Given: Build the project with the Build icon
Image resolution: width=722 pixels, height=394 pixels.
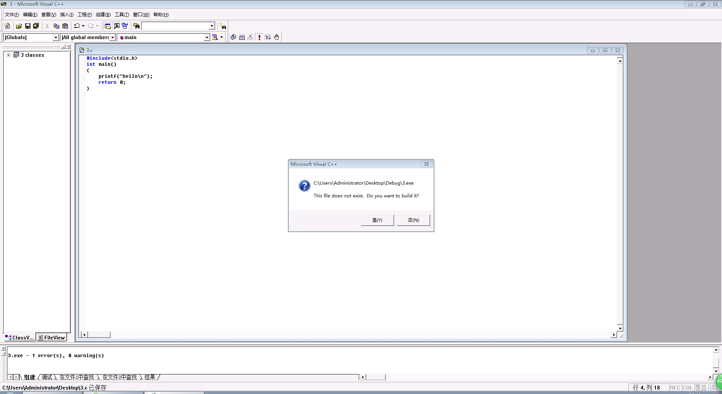Looking at the screenshot, I should tap(242, 37).
